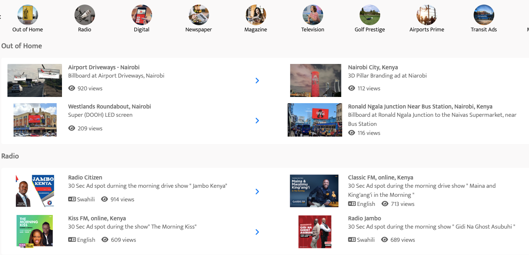Click The Morning Kiss show thumbnail
This screenshot has height=255, width=529.
click(x=35, y=231)
